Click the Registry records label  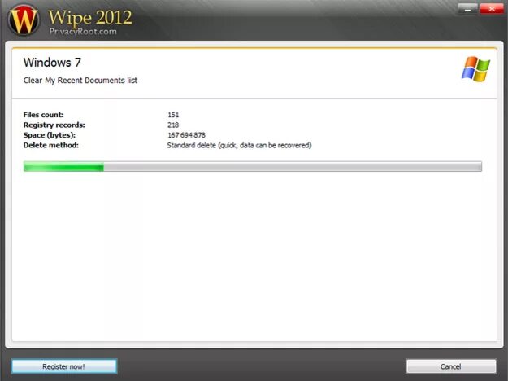[x=54, y=125]
